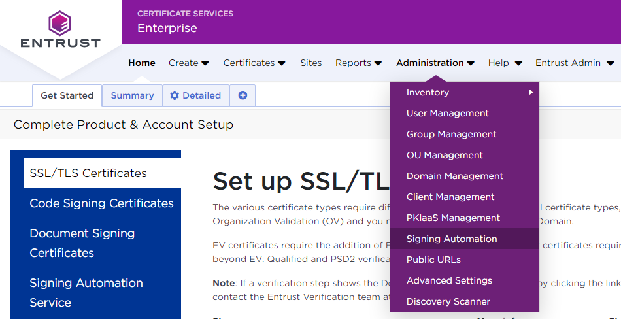Go to the Sites page
The height and width of the screenshot is (319, 621).
click(x=311, y=63)
